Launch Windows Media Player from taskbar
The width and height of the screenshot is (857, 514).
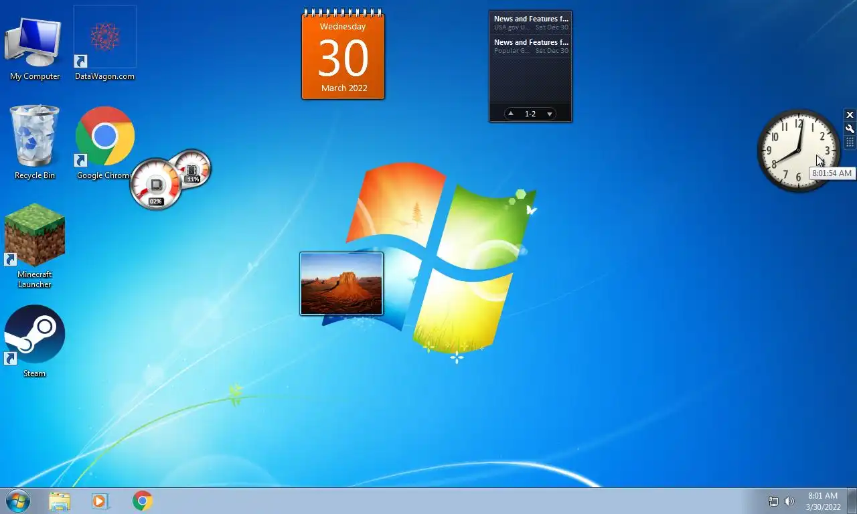[x=100, y=501]
